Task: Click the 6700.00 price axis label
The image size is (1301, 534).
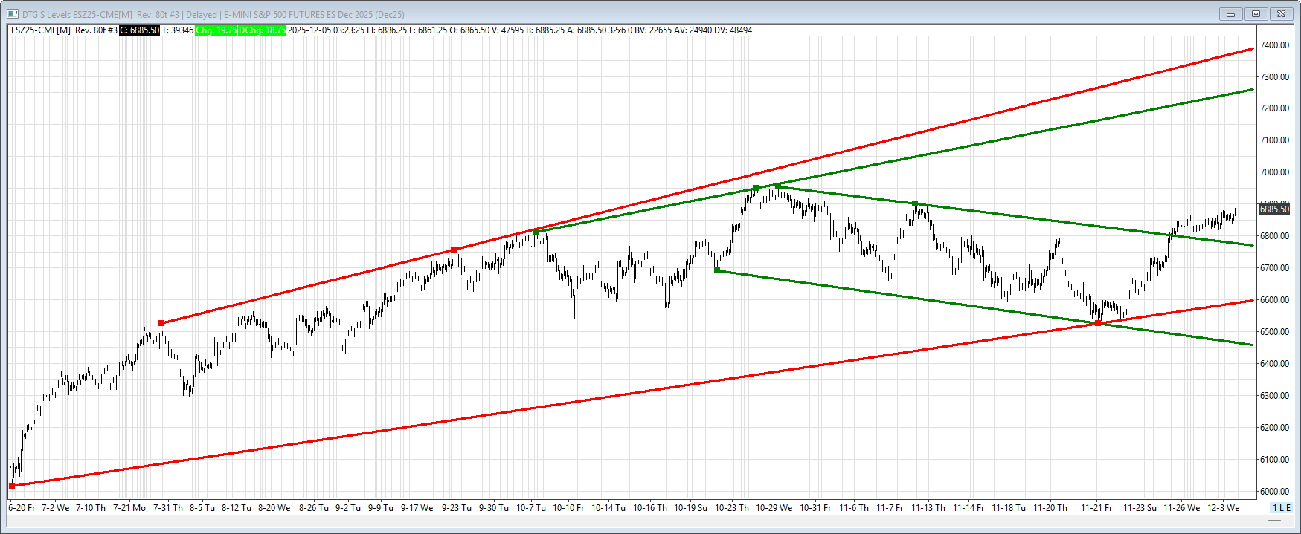Action: tap(1274, 268)
